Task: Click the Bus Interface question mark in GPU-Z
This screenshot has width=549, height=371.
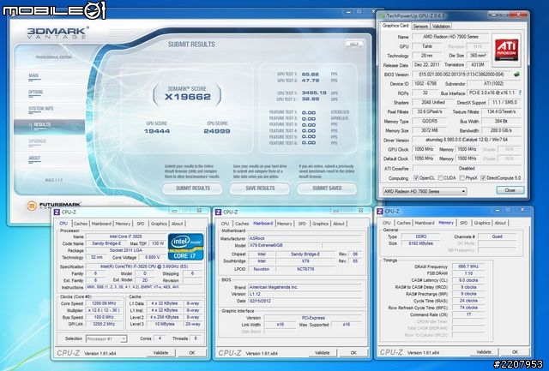Action: point(520,93)
